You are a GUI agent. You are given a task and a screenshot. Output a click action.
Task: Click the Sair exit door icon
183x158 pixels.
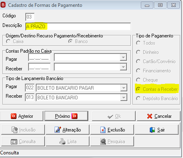click(x=152, y=130)
